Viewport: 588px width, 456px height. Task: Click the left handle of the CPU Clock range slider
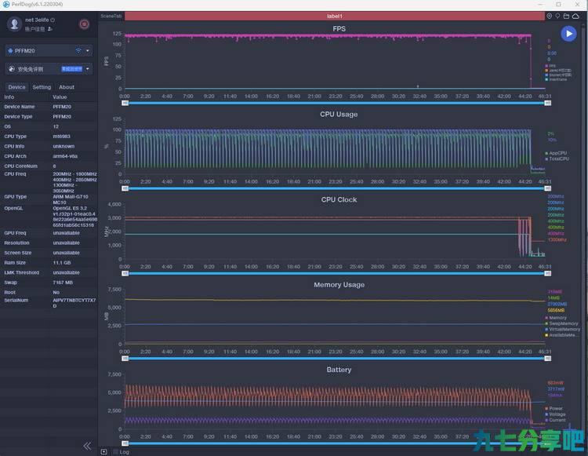(x=125, y=274)
